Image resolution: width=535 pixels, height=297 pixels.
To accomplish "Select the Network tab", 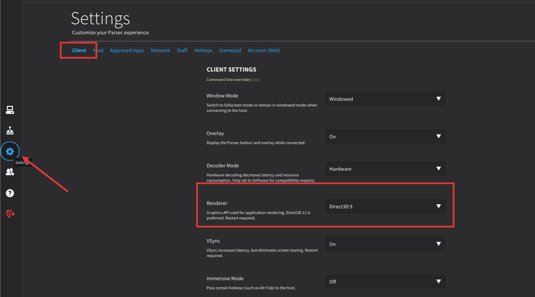I will pos(160,50).
